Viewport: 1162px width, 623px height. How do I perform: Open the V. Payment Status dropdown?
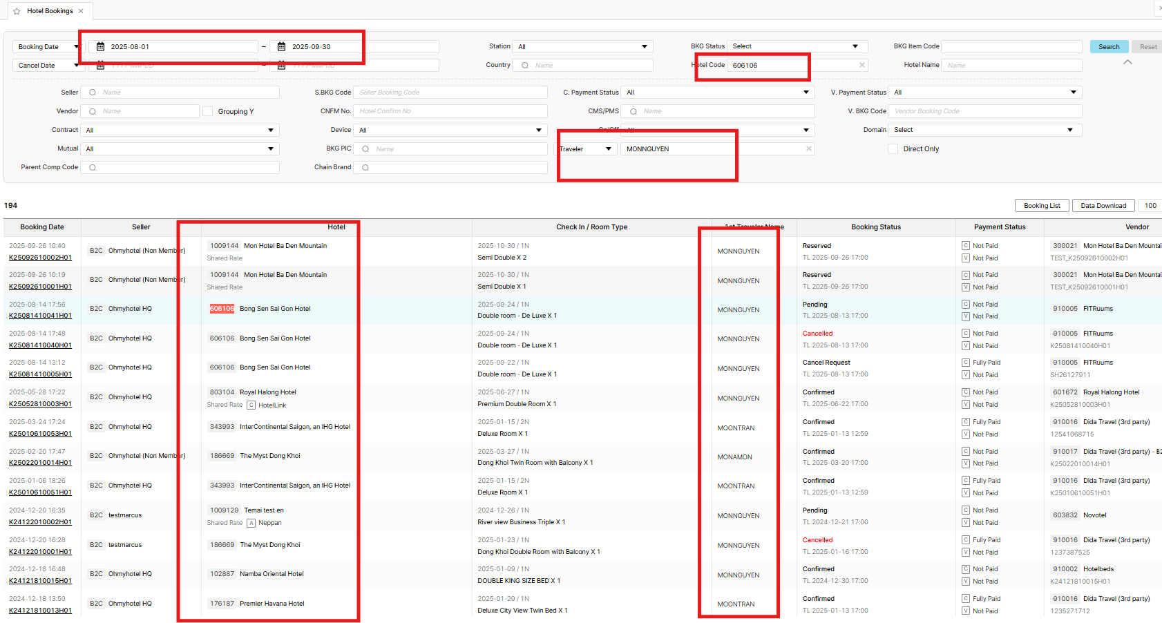click(984, 93)
